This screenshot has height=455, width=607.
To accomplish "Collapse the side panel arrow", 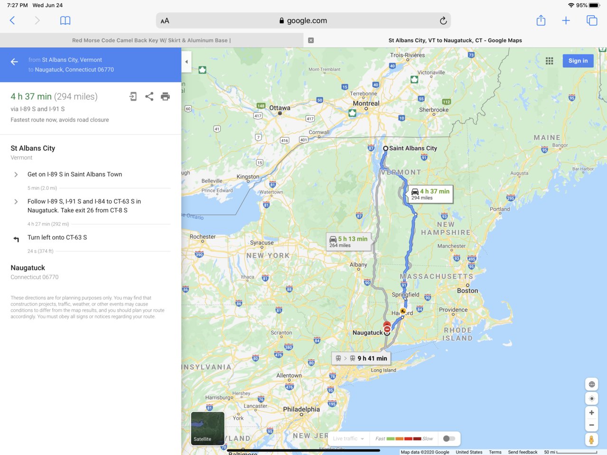I will point(187,62).
